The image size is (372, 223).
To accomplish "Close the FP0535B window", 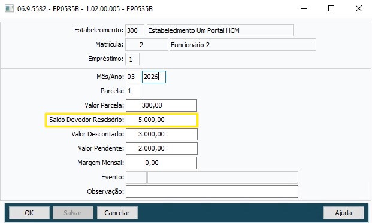I will click(359, 9).
